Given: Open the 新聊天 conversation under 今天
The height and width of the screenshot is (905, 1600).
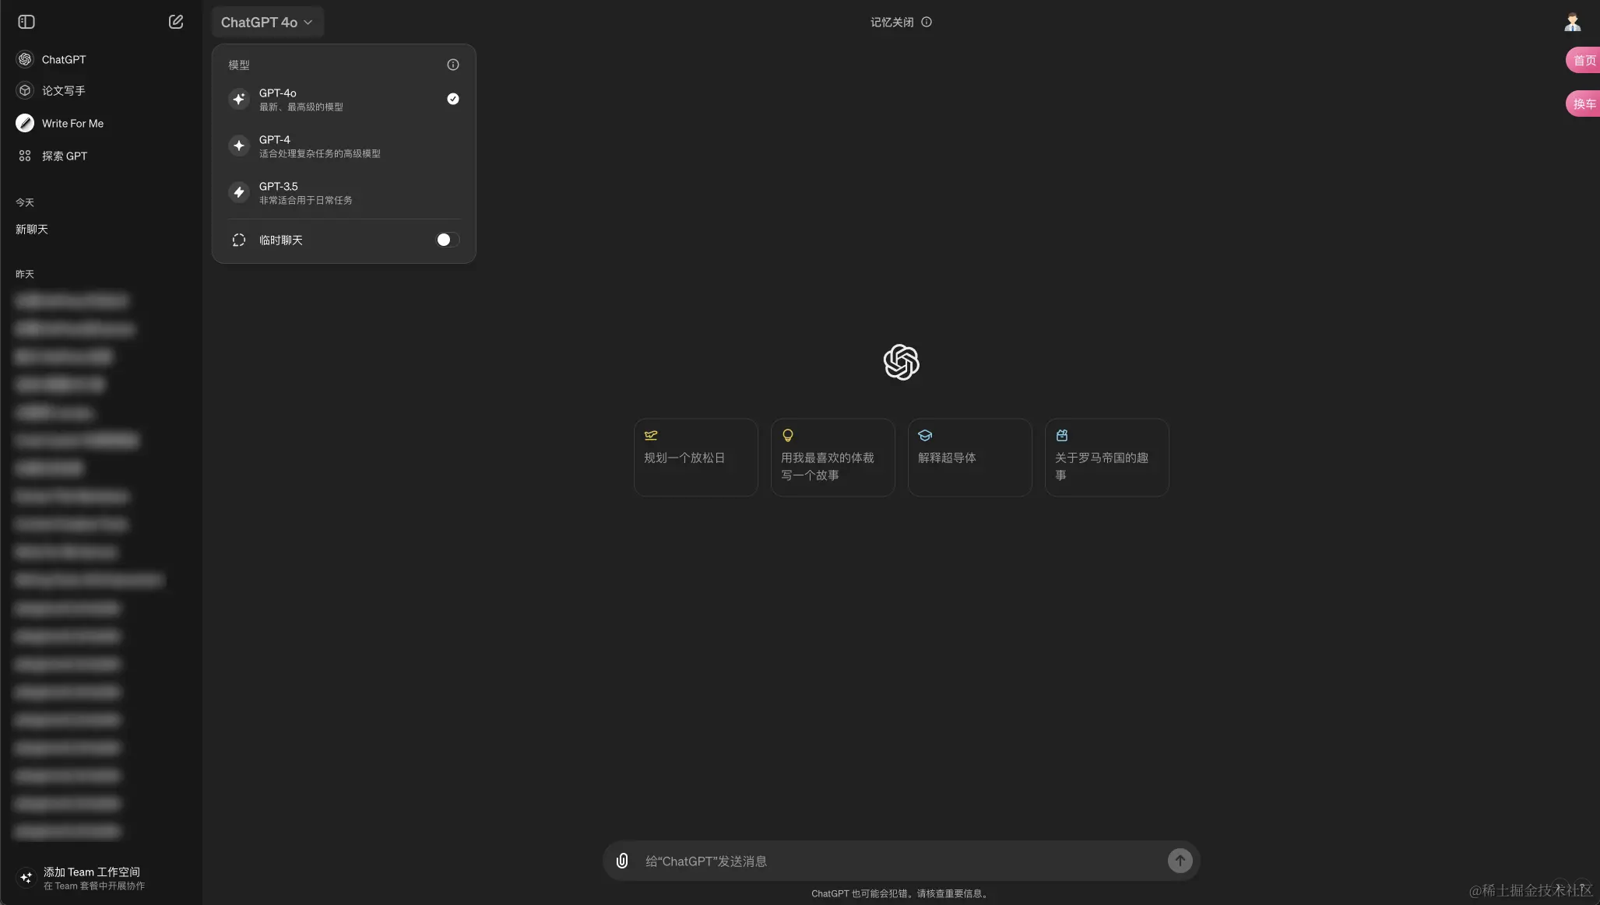Looking at the screenshot, I should (x=31, y=229).
